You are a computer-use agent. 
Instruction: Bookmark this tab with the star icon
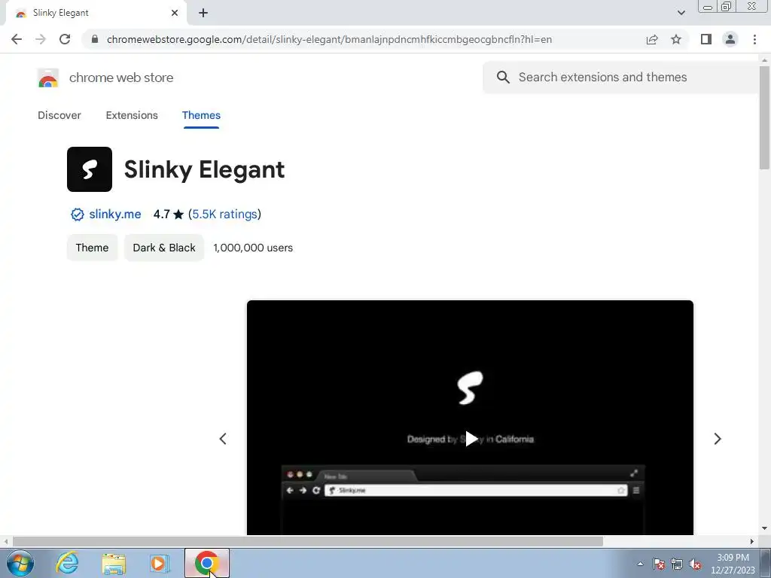tap(676, 39)
